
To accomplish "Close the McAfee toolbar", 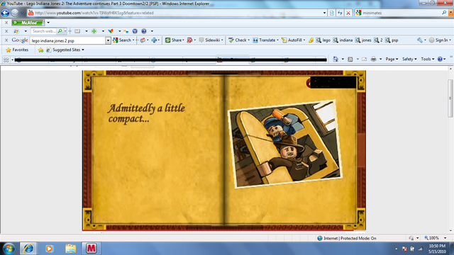I will tap(6, 23).
